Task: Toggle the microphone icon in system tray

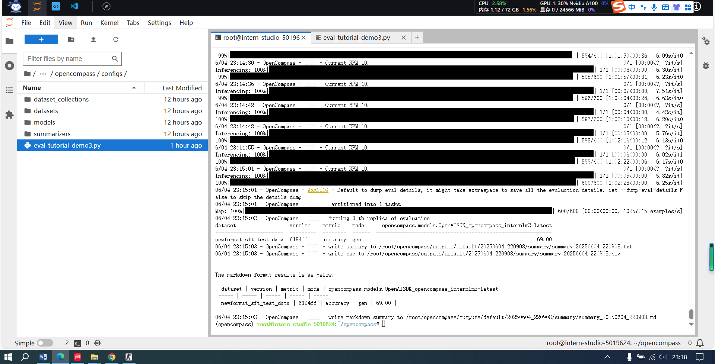Action: pyautogui.click(x=654, y=7)
